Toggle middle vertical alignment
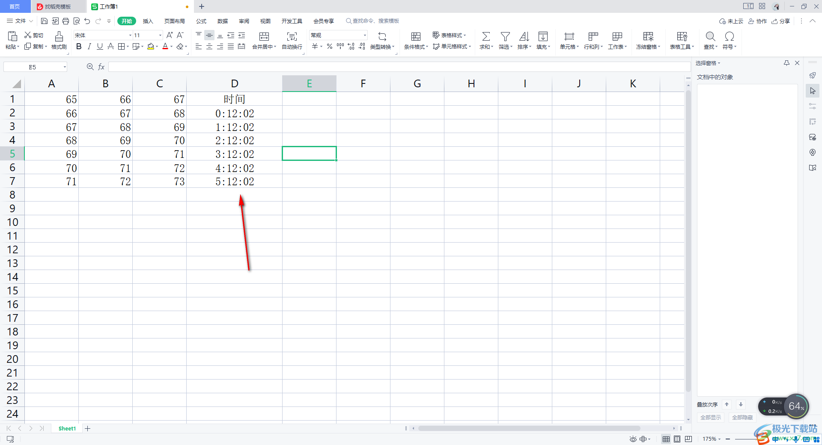 click(x=209, y=35)
